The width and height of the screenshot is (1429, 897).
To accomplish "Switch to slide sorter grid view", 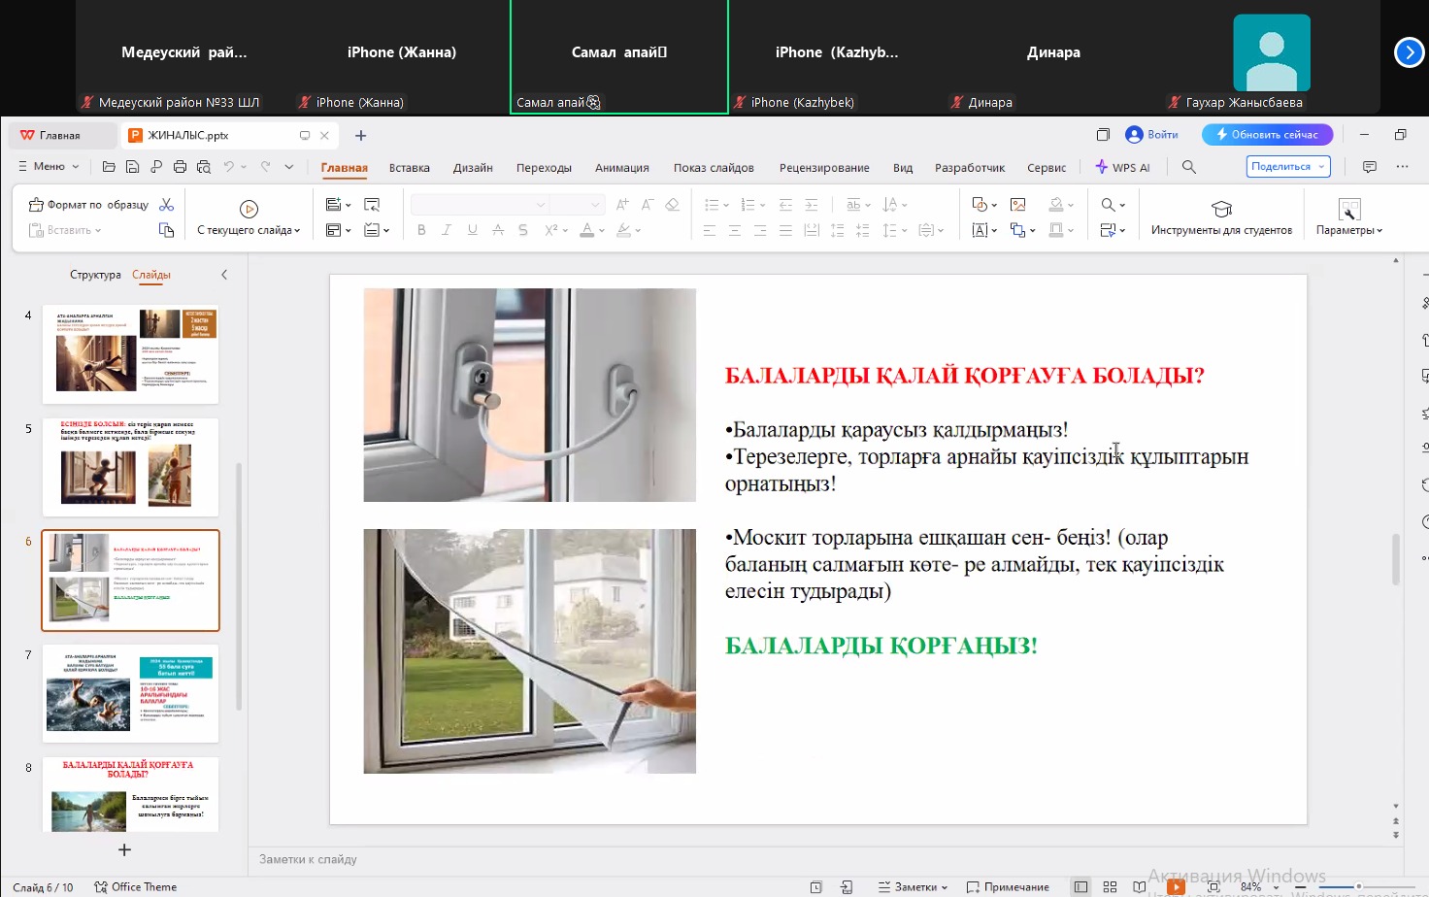I will [x=1110, y=886].
